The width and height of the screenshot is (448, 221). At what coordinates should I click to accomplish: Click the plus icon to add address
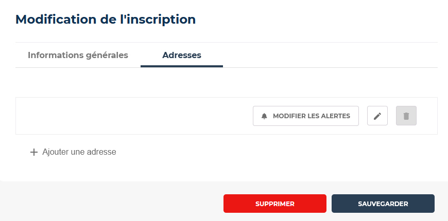[x=33, y=152]
